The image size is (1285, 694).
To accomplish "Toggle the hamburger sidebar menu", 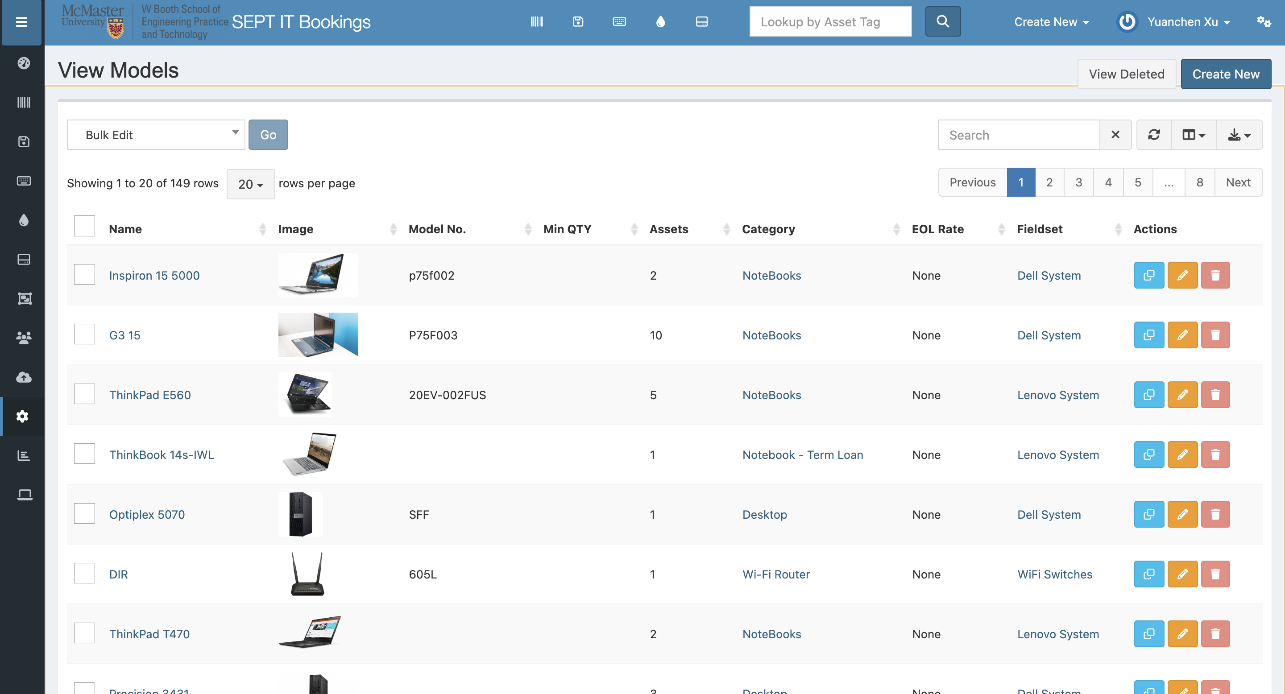I will (21, 22).
